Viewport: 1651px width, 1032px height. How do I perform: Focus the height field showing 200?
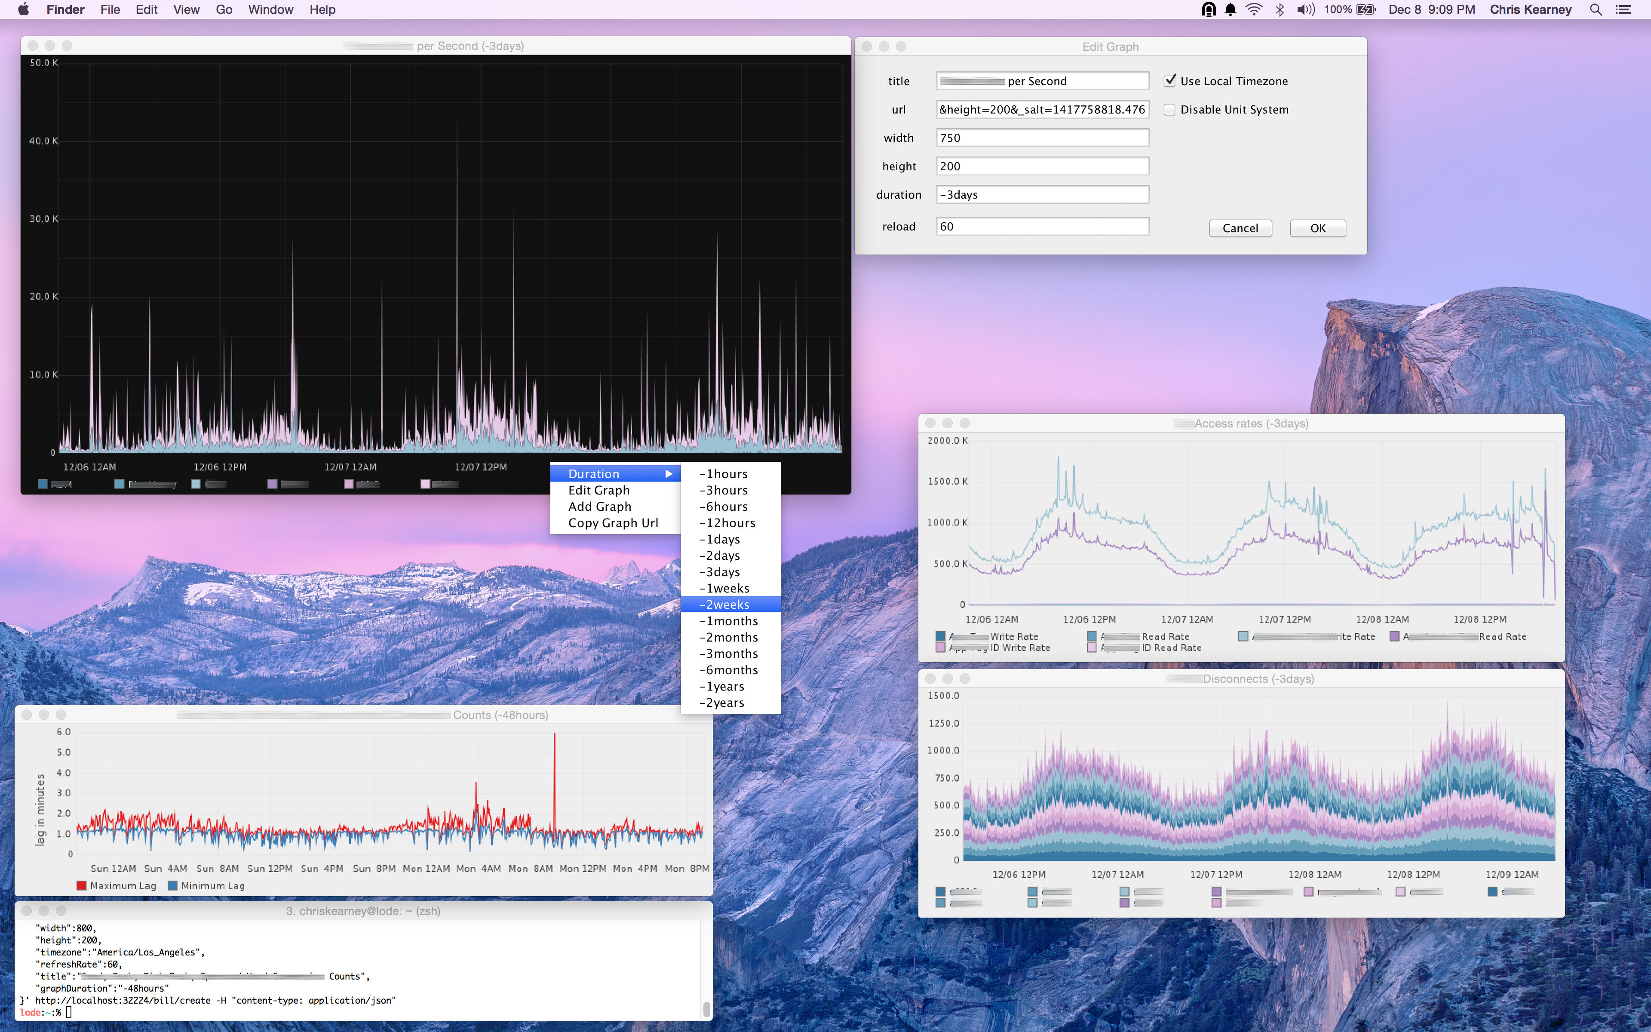tap(1043, 166)
